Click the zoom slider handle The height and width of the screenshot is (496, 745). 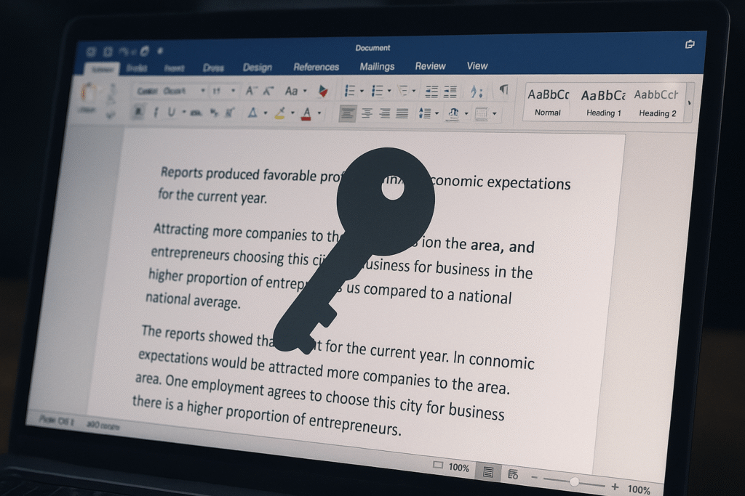click(x=574, y=481)
